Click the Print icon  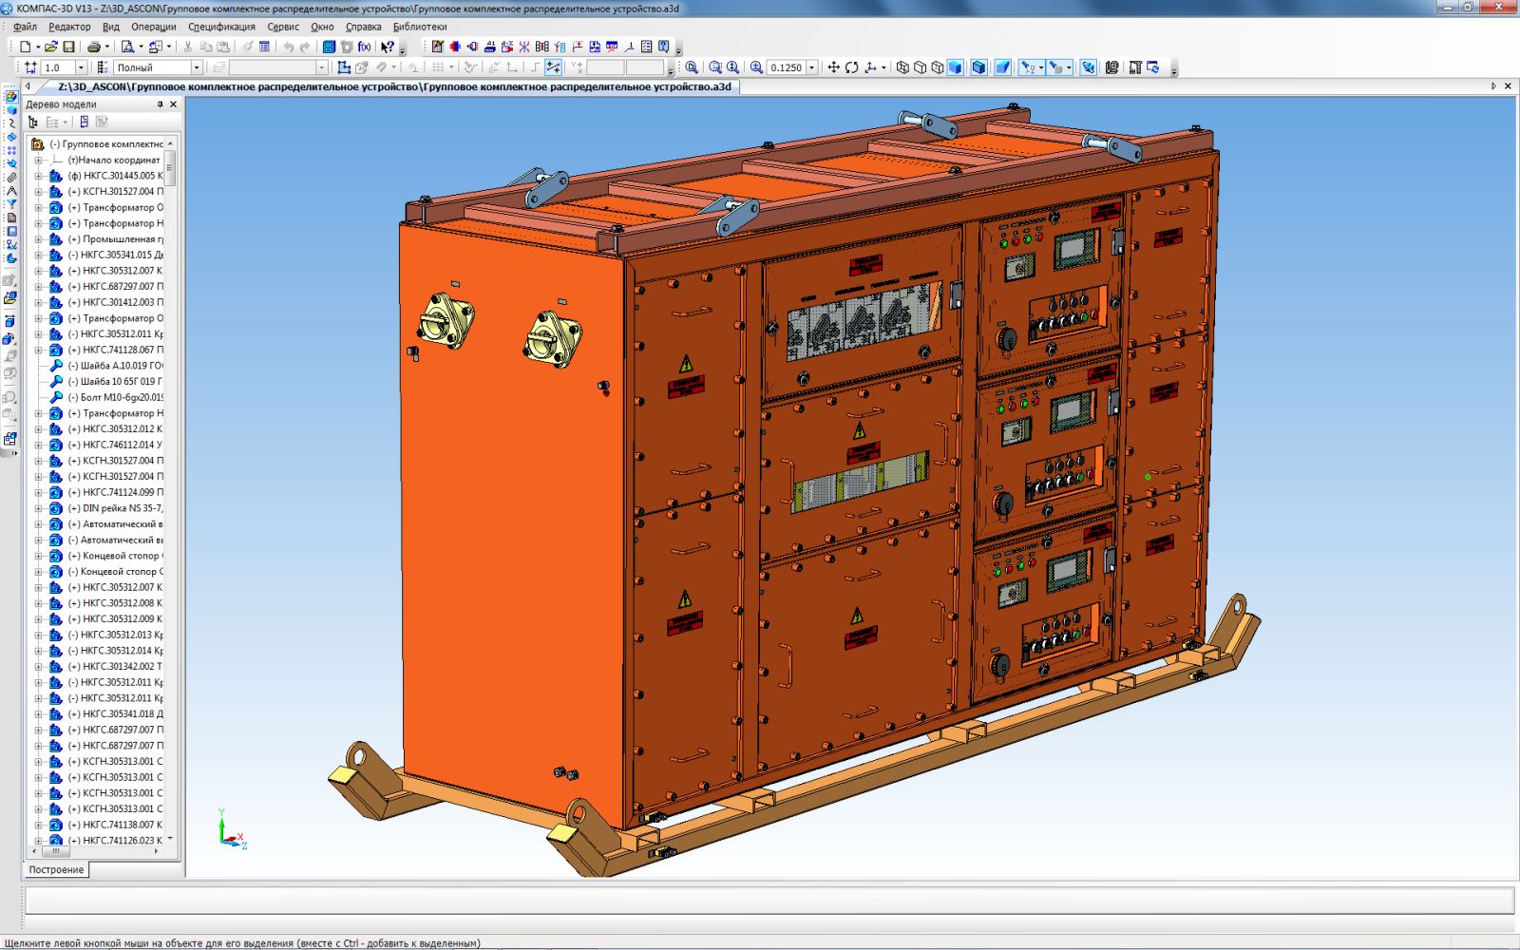click(x=94, y=47)
